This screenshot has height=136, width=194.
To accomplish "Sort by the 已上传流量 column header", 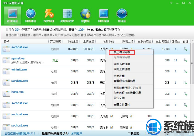I will (162, 41).
